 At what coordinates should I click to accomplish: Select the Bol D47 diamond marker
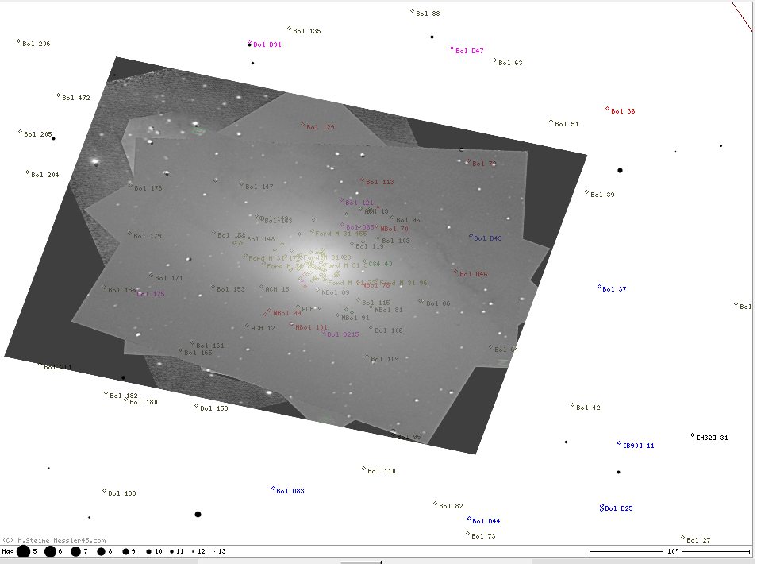tap(452, 48)
